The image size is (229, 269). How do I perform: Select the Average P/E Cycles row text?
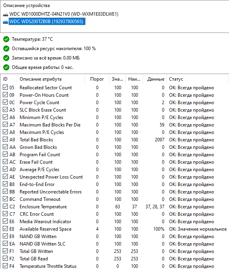[39, 170]
